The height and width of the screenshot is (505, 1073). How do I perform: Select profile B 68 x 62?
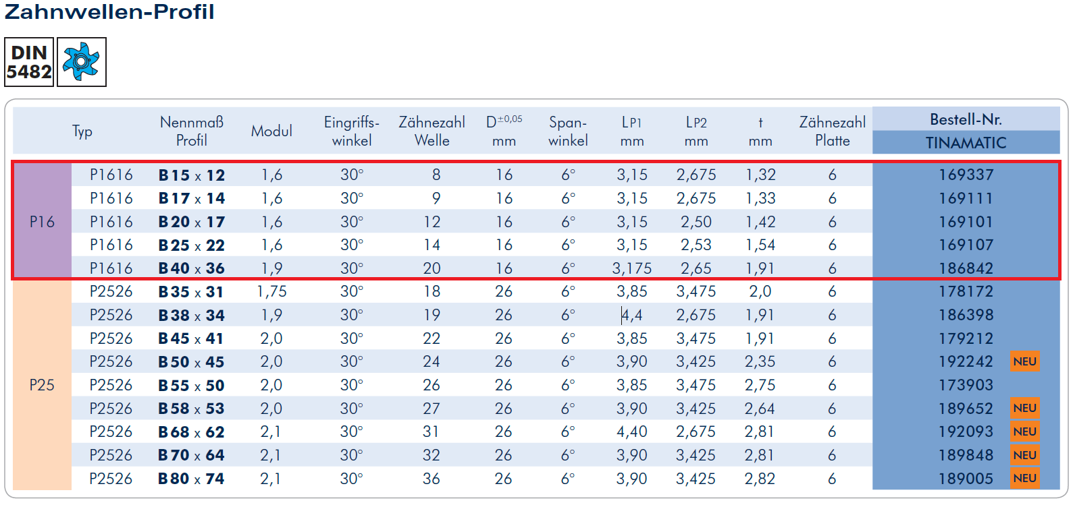click(192, 432)
